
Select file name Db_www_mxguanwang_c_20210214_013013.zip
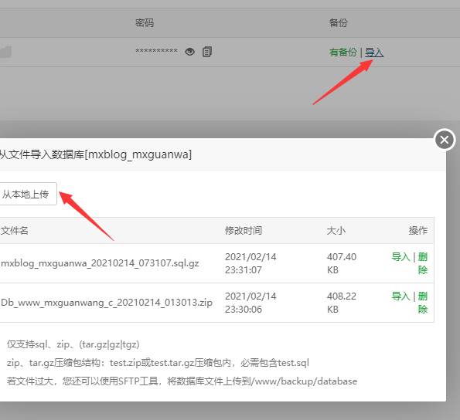[107, 303]
